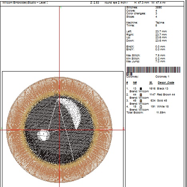Select the Red Brown 44 color swatch

141,95
